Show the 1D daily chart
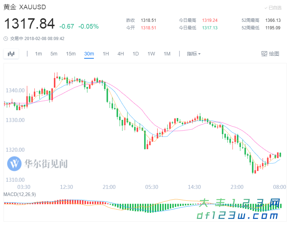The width and height of the screenshot is (288, 225). [136, 54]
